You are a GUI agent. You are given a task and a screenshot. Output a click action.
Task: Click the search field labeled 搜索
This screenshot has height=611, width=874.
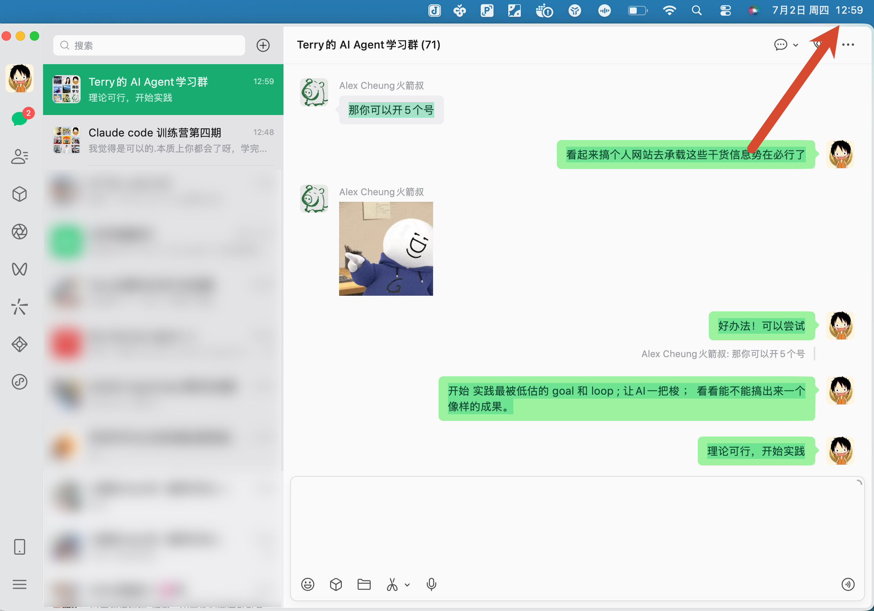[x=149, y=45]
